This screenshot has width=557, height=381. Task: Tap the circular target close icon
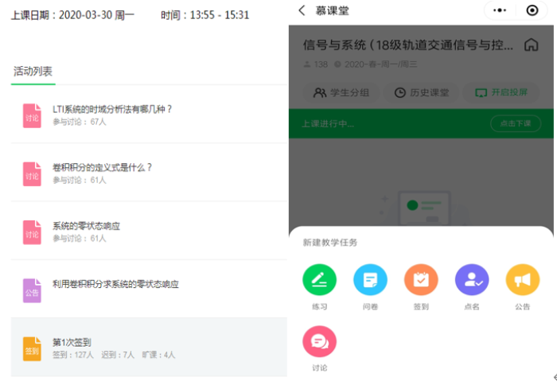click(x=532, y=10)
